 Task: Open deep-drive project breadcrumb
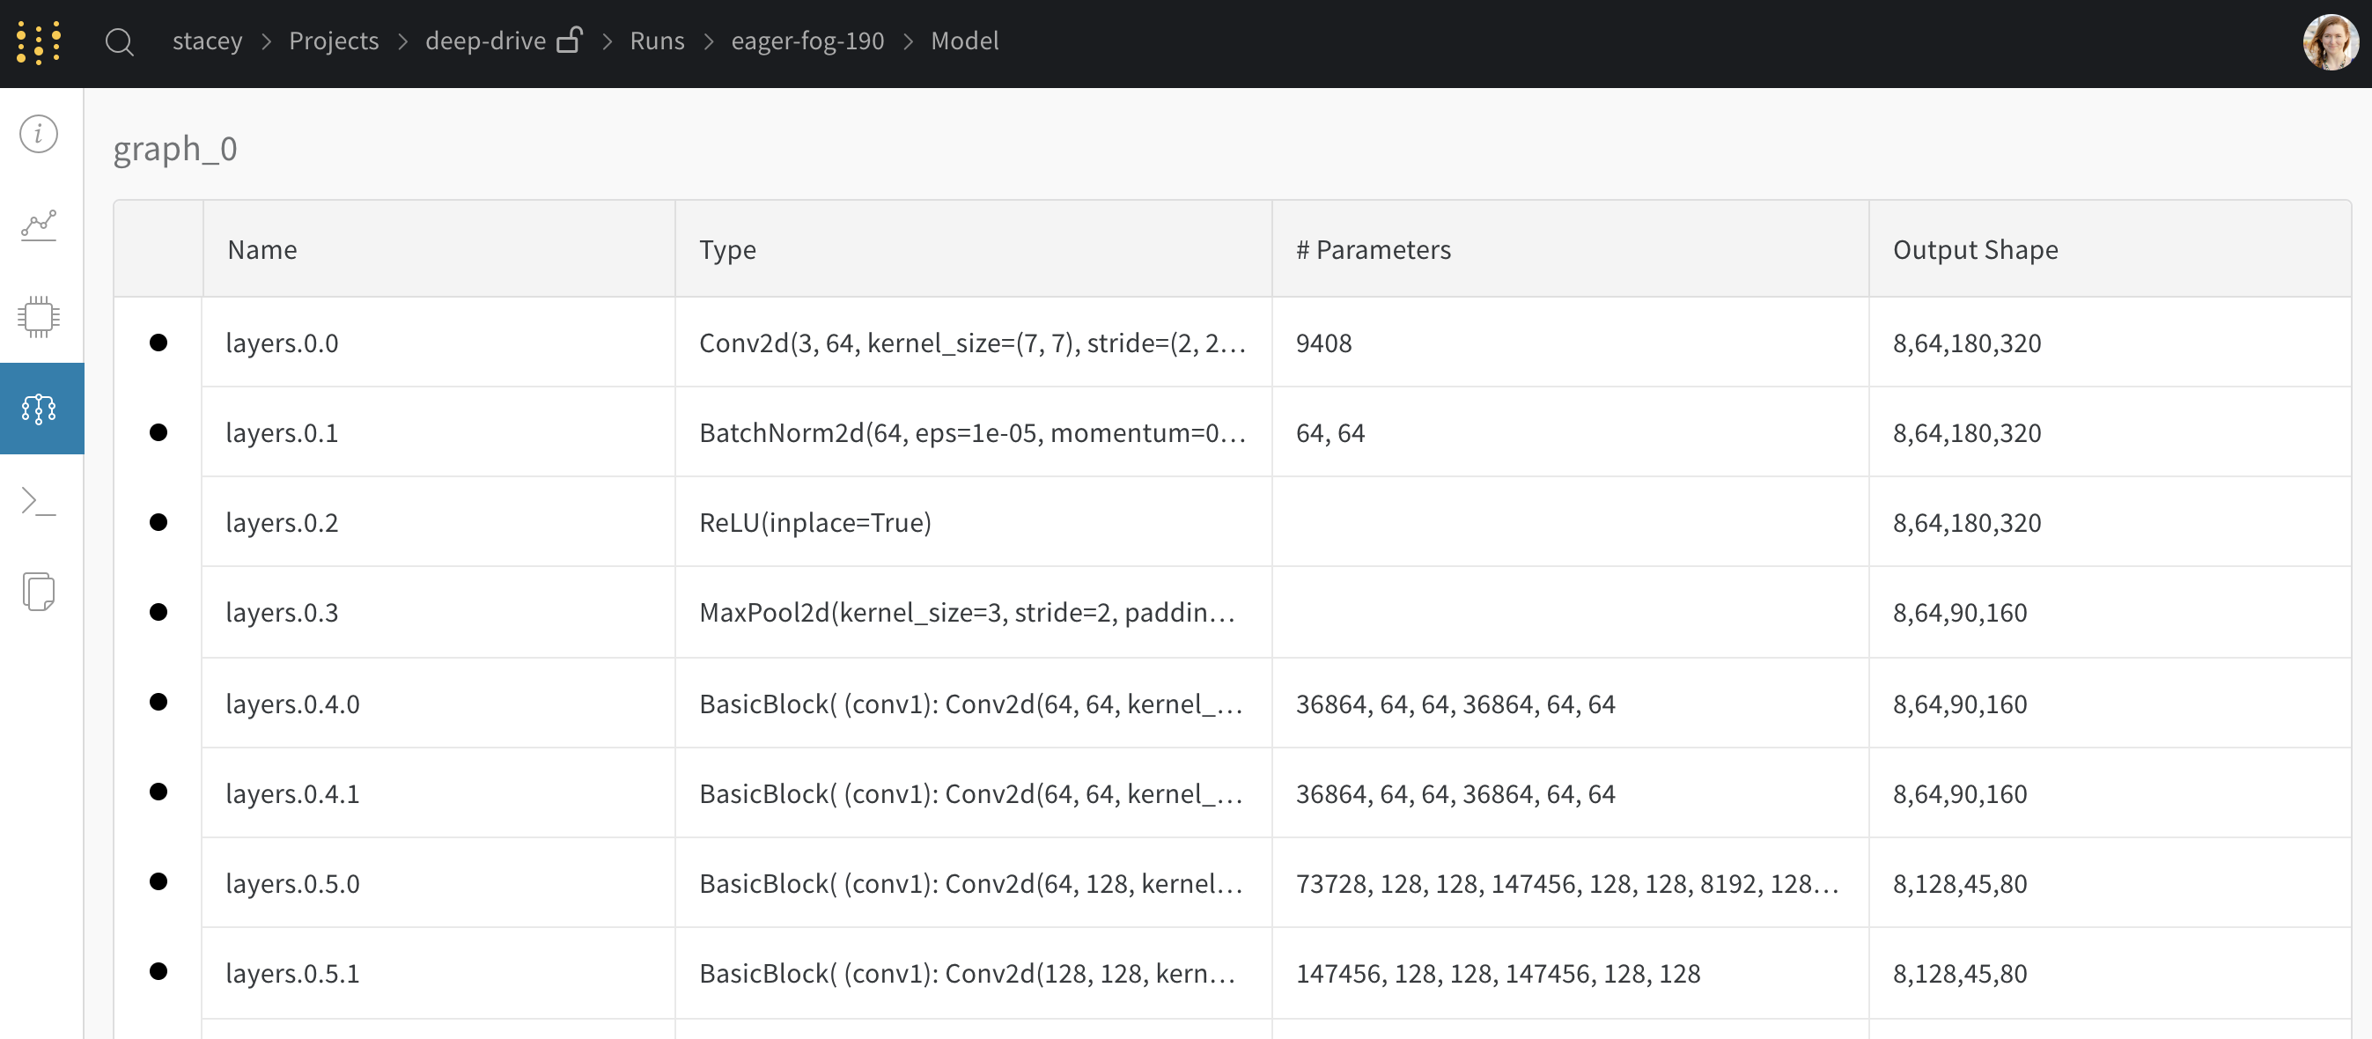coord(485,41)
